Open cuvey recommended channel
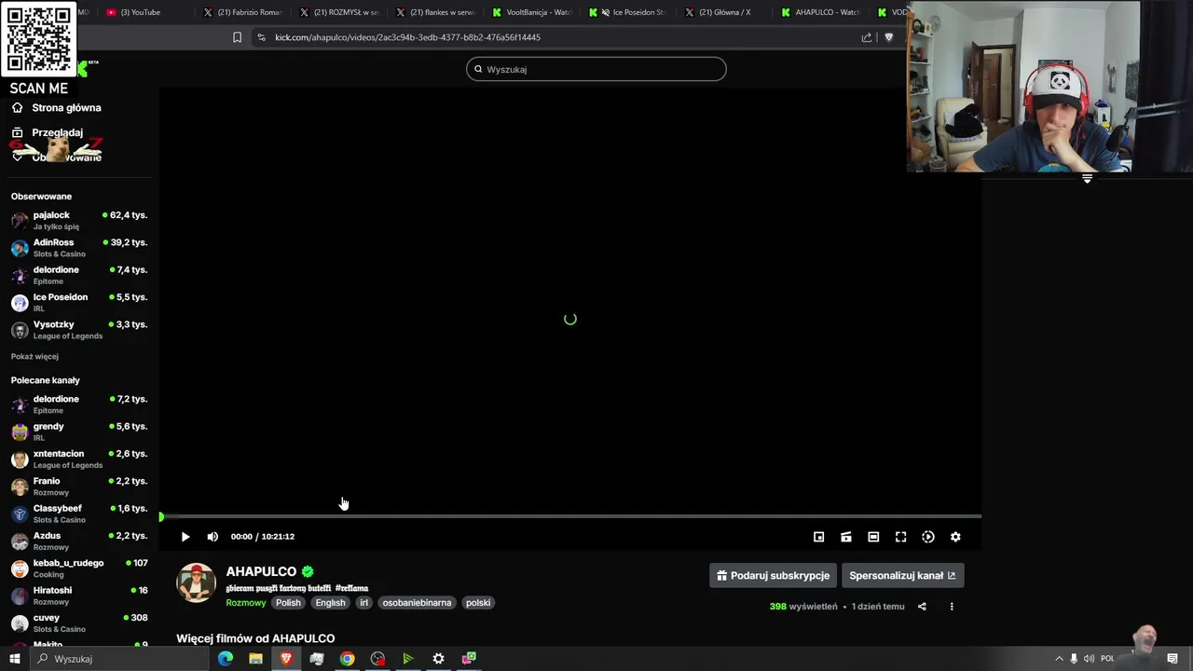The width and height of the screenshot is (1193, 671). pyautogui.click(x=79, y=623)
